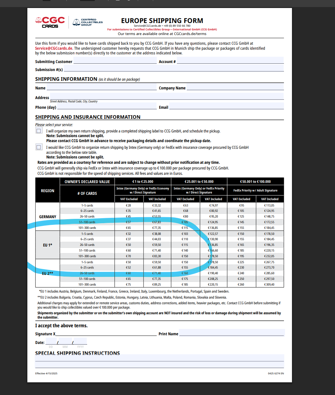Click the red Service@CGCcards.de email link
Viewport: 335px width, 395px height.
54,48
